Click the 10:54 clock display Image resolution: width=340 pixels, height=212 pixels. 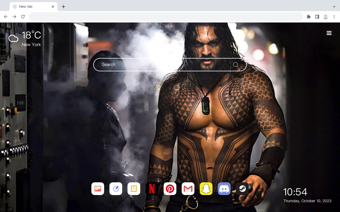pyautogui.click(x=295, y=192)
